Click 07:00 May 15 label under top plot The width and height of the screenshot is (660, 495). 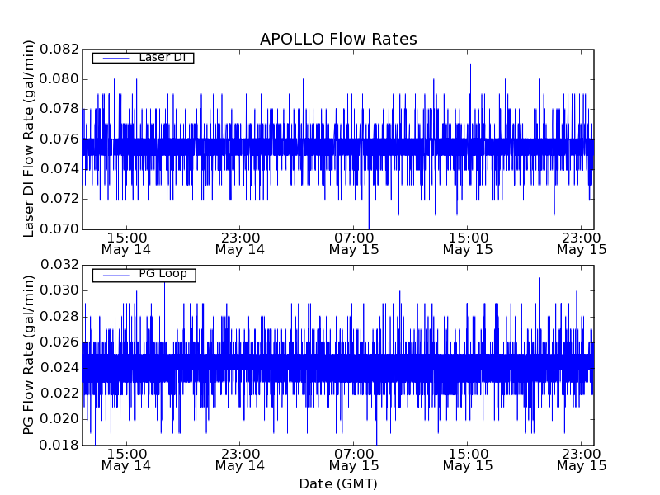pyautogui.click(x=354, y=243)
